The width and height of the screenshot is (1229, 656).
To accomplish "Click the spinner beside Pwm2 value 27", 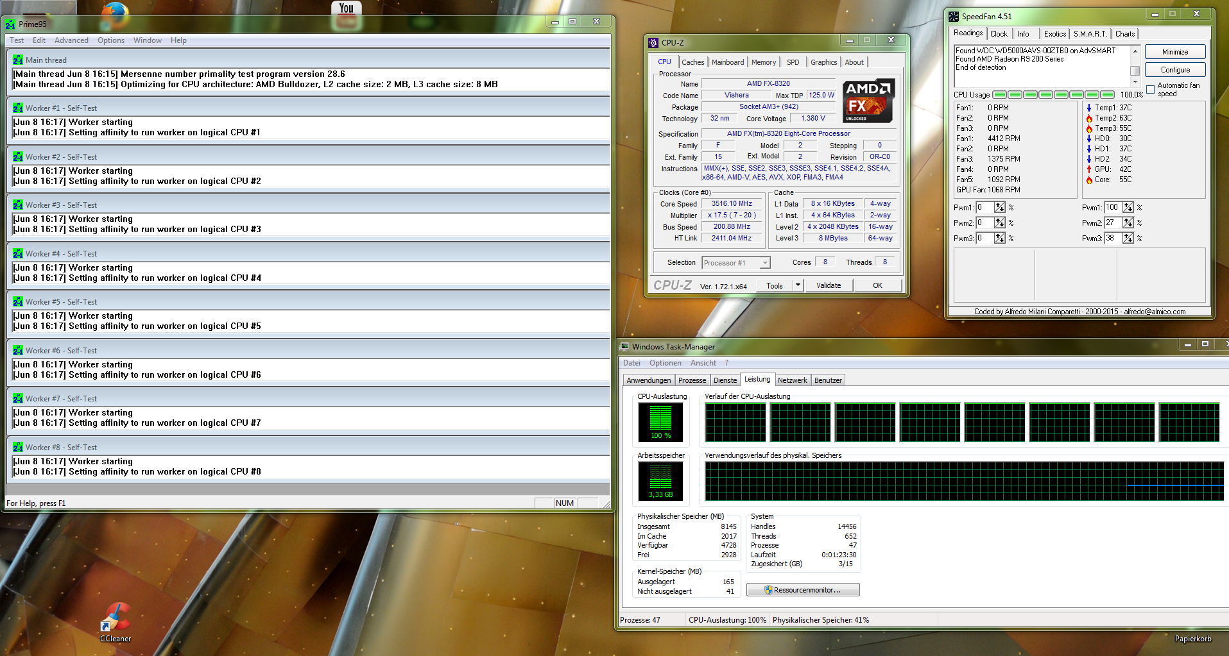I will [x=1128, y=223].
